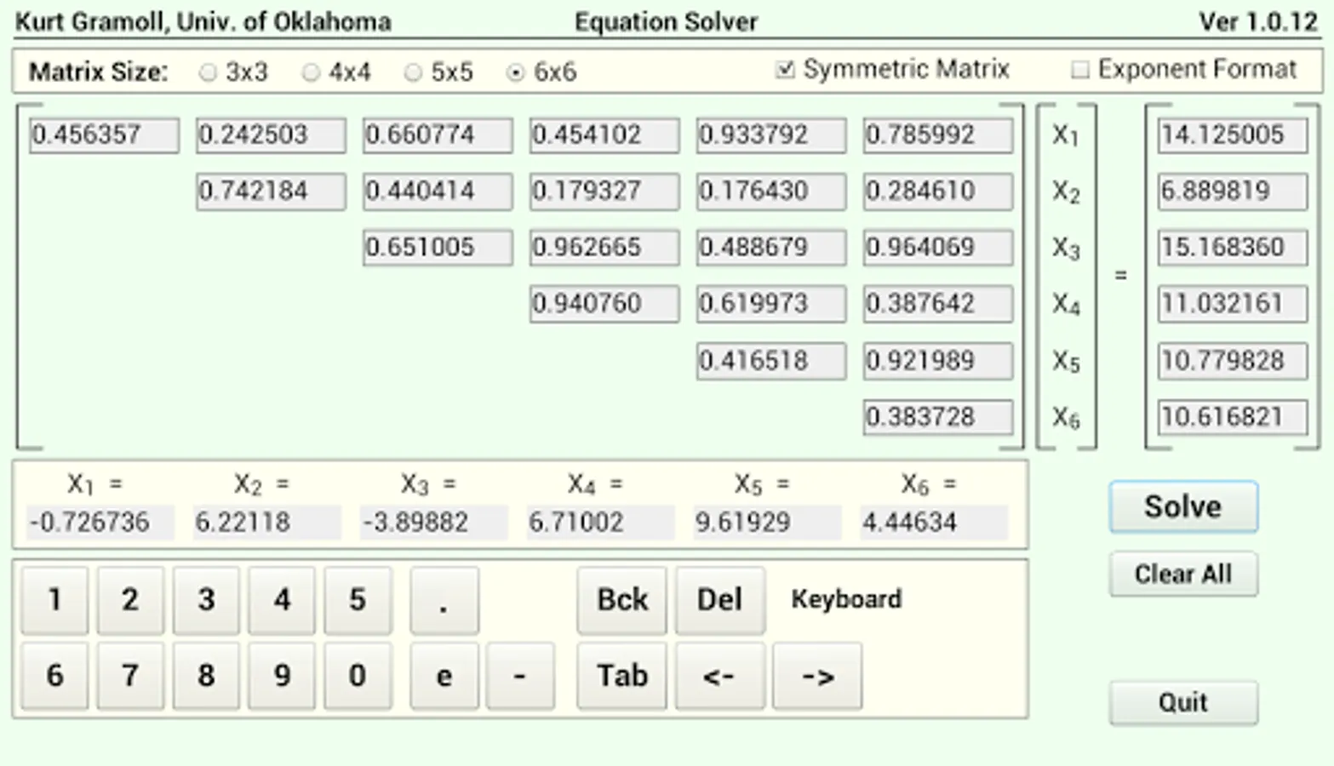Select matrix cell containing 0.651005
The image size is (1334, 766).
pyautogui.click(x=438, y=248)
